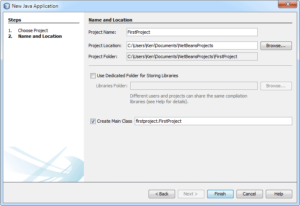Close the New Java Application dialog
This screenshot has width=300, height=206.
pos(287,4)
